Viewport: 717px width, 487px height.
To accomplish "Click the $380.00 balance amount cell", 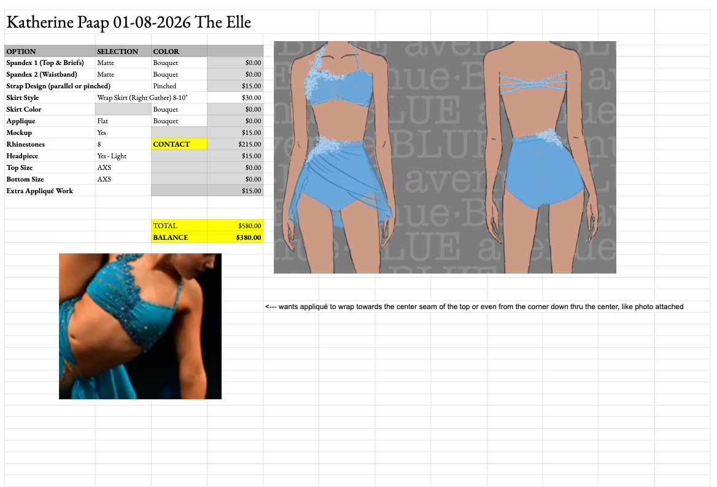I will click(x=235, y=237).
